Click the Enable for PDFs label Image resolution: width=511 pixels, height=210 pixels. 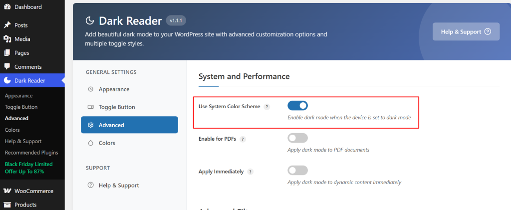pos(218,139)
